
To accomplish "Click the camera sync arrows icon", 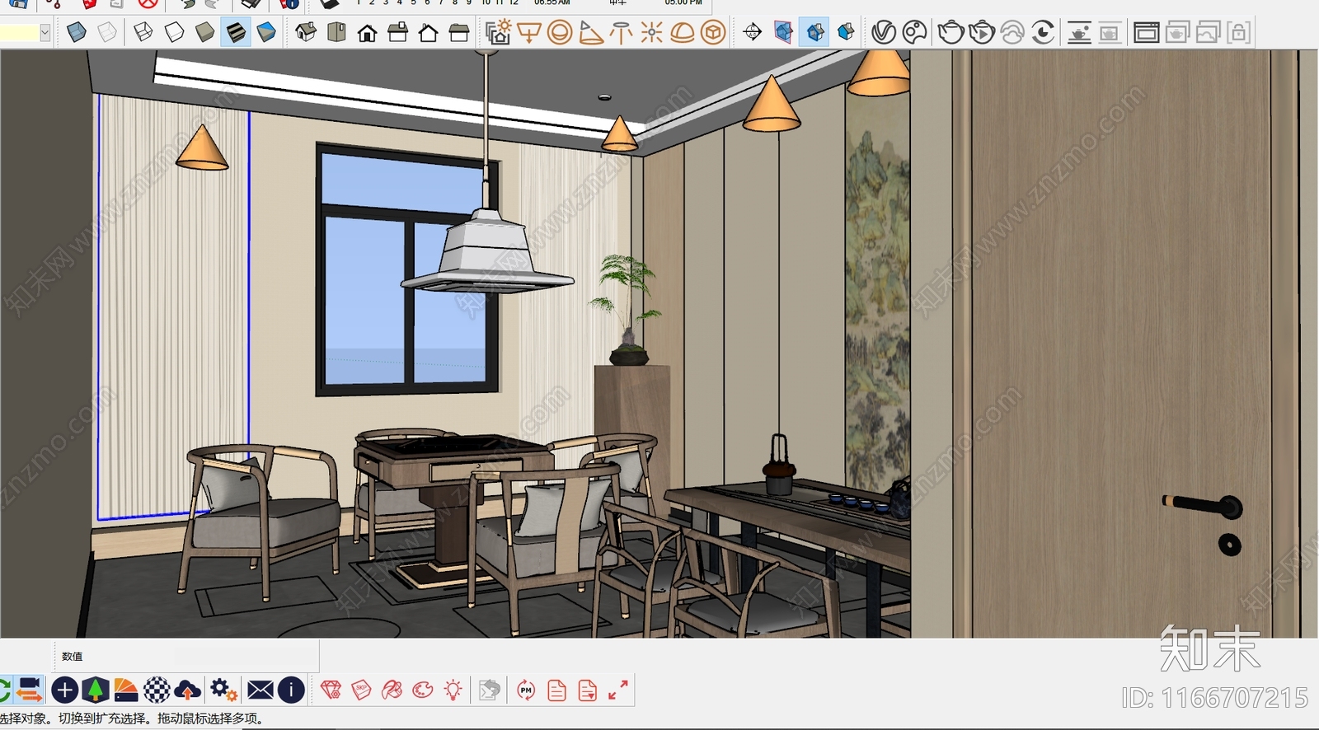I will 29,690.
